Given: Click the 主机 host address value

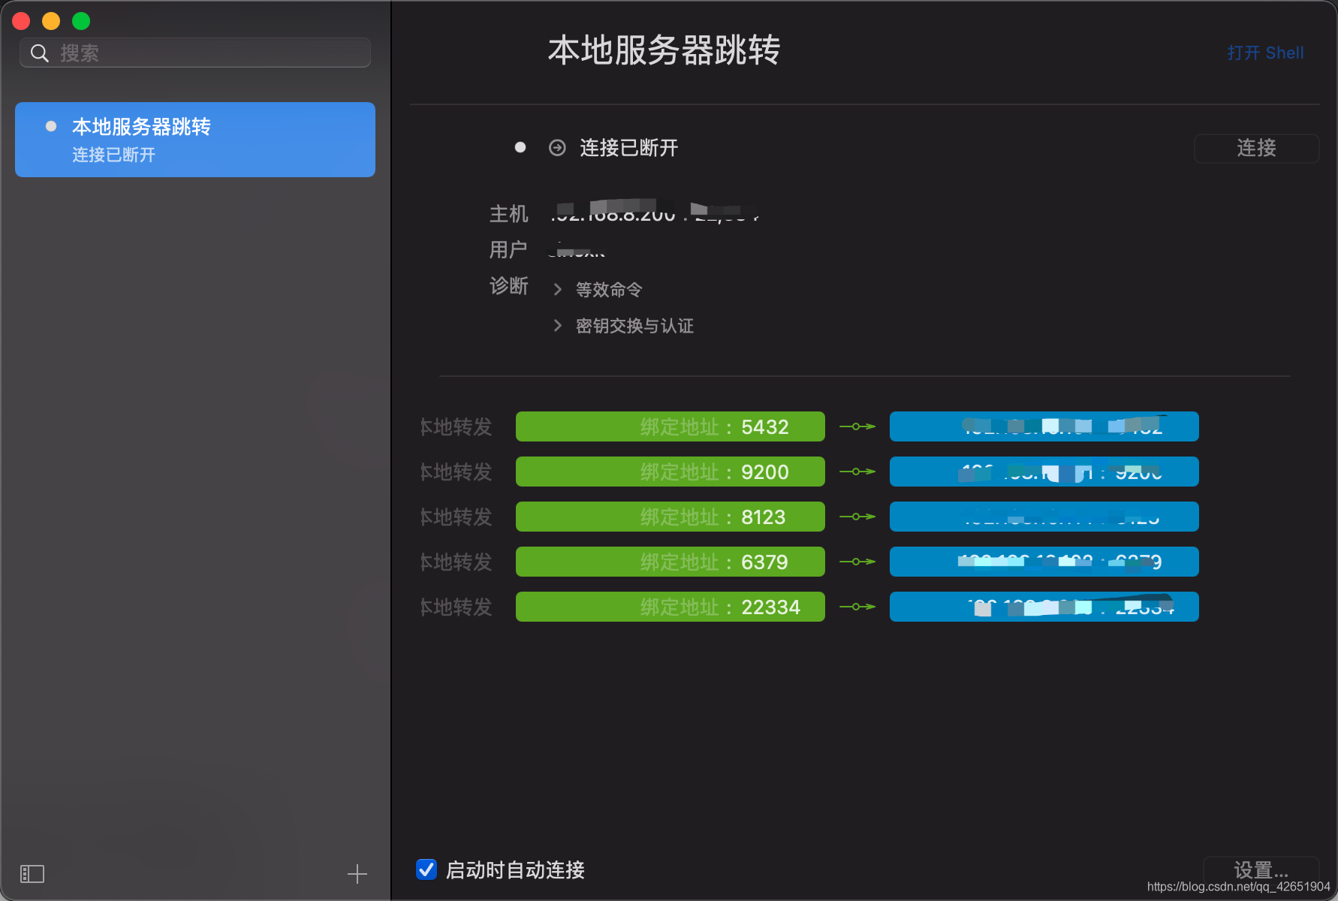Looking at the screenshot, I should pos(655,212).
